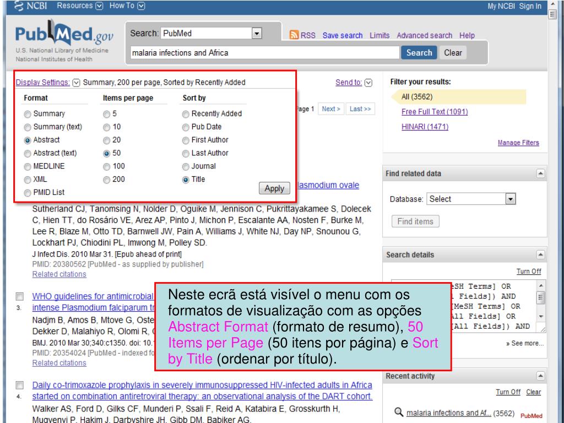The width and height of the screenshot is (564, 423).
Task: Open the Help link
Action: 467,35
